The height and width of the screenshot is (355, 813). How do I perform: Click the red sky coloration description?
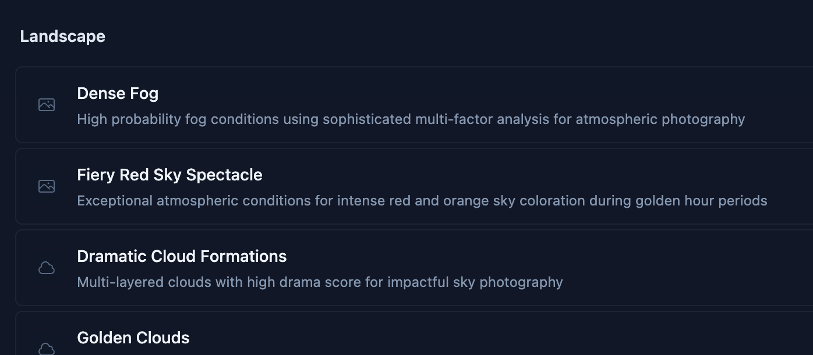click(422, 200)
